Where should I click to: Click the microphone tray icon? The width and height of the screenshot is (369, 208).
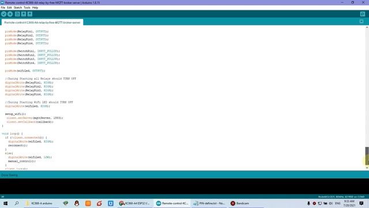click(x=308, y=203)
